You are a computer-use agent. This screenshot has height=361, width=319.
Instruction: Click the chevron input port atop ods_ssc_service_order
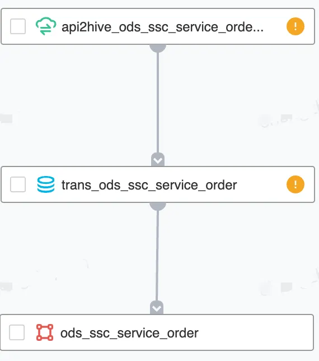(157, 308)
